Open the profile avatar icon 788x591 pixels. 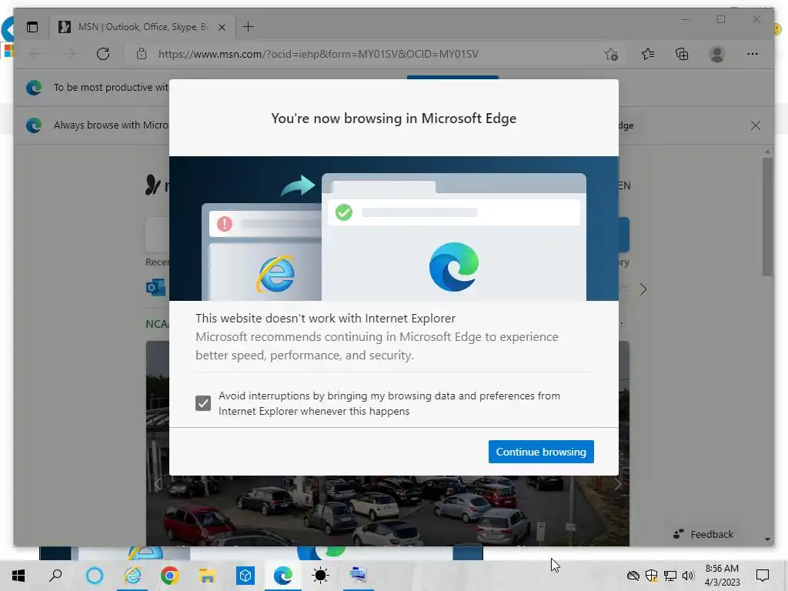point(717,54)
